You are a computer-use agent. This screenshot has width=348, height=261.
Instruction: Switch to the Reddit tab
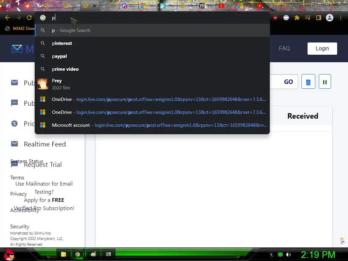pyautogui.click(x=32, y=6)
